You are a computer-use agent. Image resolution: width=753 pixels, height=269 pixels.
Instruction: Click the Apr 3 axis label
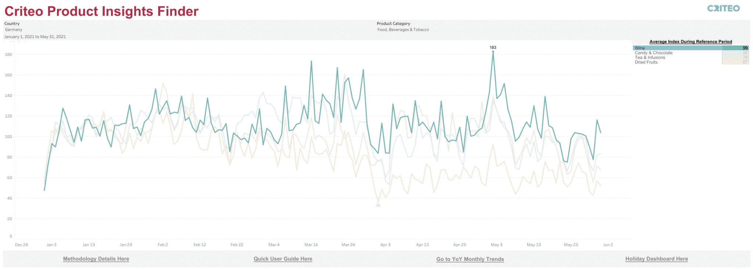coord(385,244)
